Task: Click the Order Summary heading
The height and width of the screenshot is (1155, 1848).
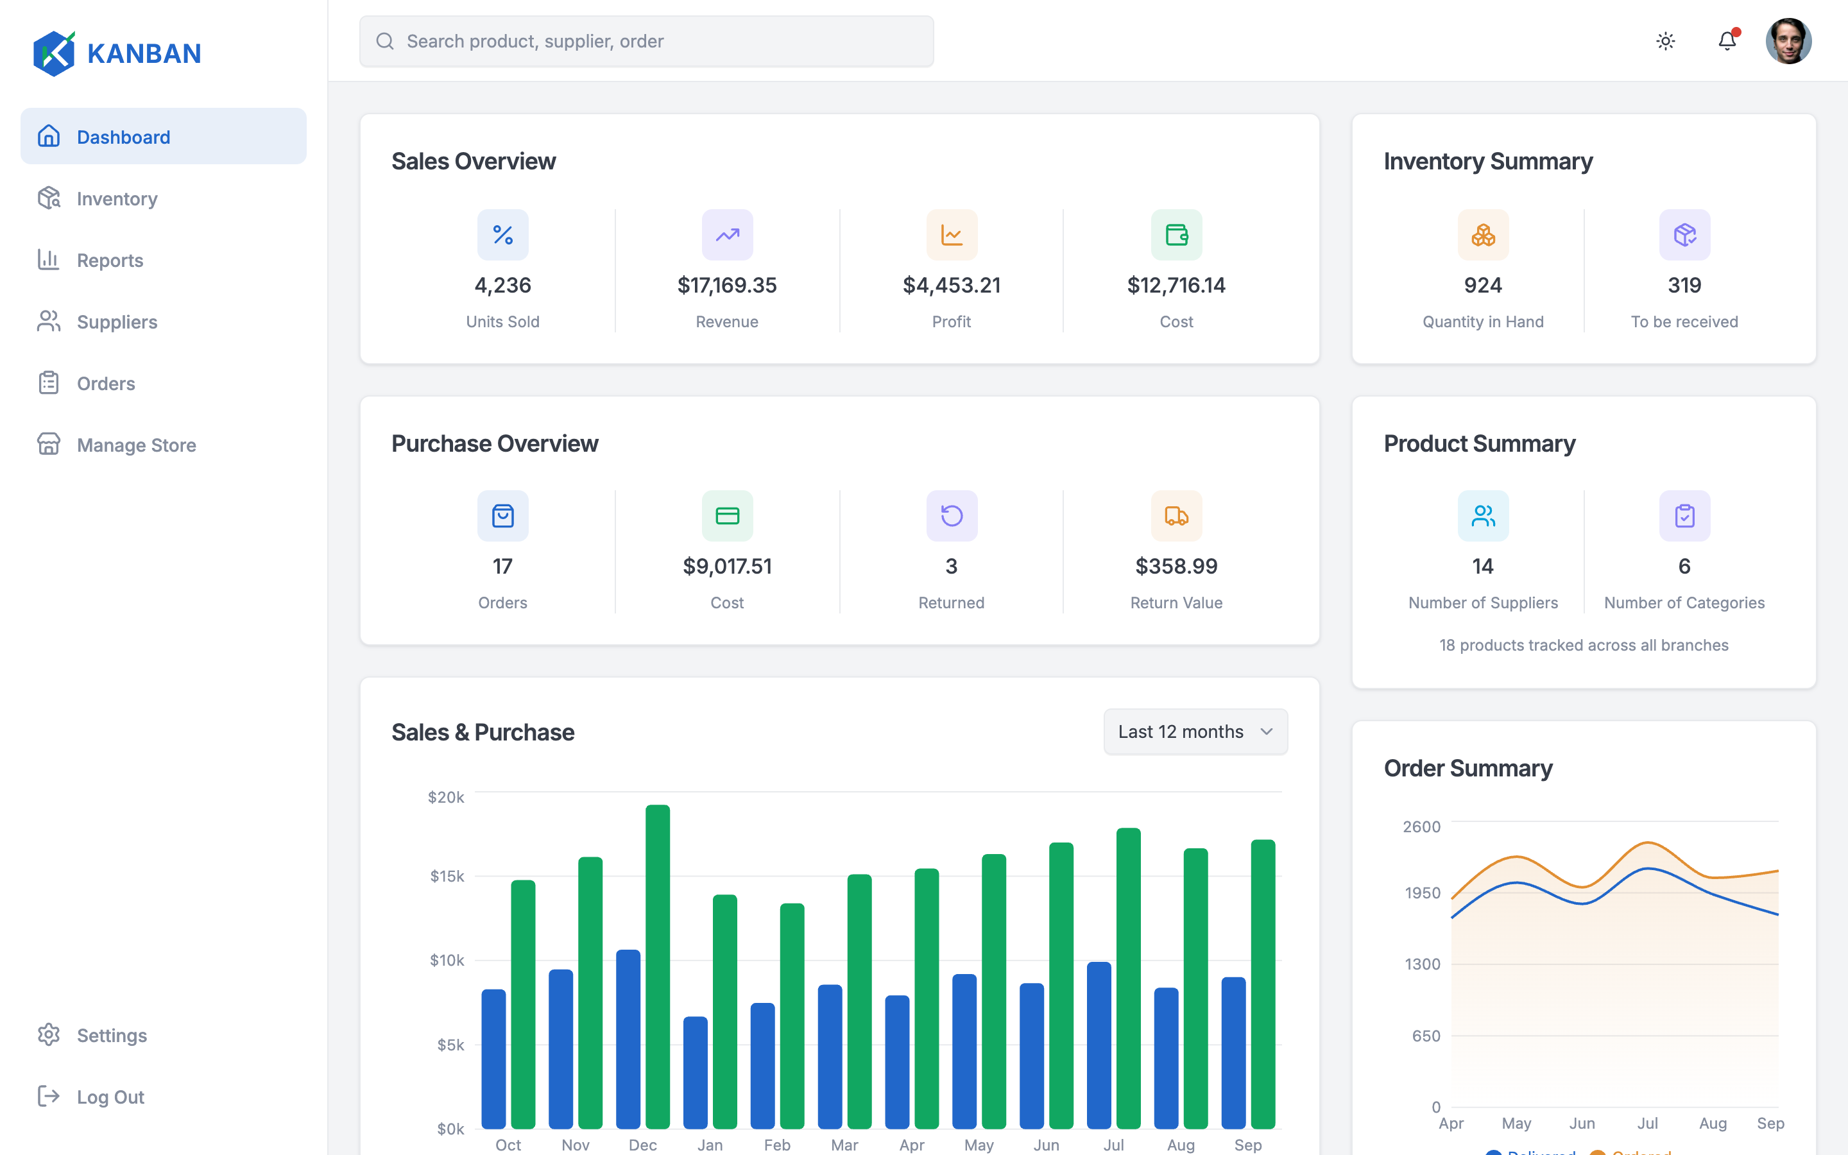Action: coord(1467,767)
